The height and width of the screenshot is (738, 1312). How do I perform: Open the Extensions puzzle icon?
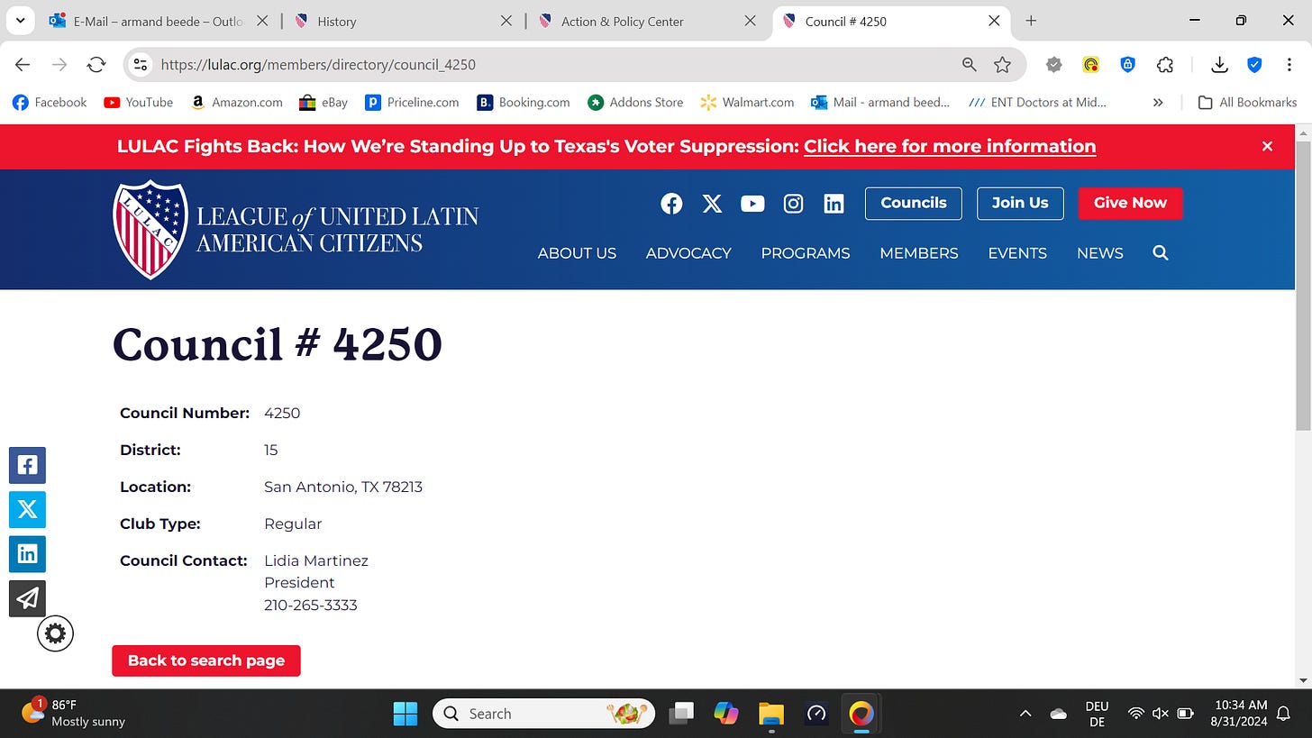pyautogui.click(x=1165, y=64)
